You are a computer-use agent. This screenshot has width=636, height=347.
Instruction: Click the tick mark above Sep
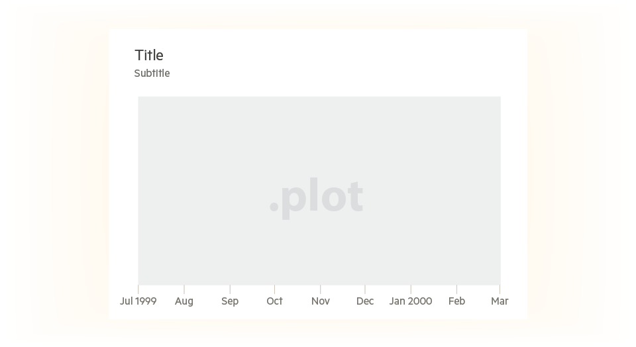pos(230,289)
